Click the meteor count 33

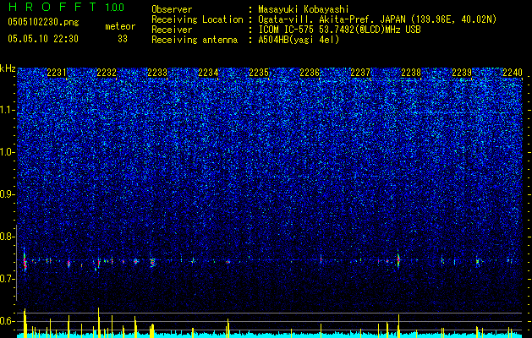click(123, 39)
